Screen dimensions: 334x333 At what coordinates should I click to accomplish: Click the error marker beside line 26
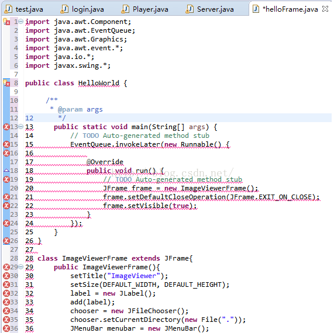pyautogui.click(x=6, y=241)
